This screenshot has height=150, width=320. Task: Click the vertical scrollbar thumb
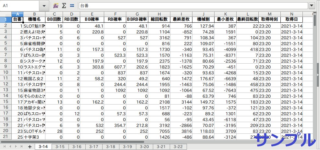[x=314, y=20]
